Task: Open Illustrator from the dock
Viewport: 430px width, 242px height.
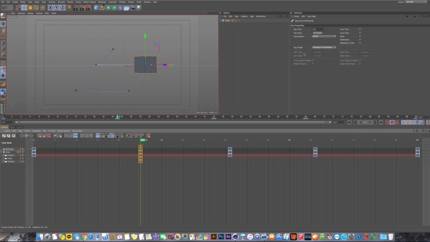Action: (x=213, y=237)
